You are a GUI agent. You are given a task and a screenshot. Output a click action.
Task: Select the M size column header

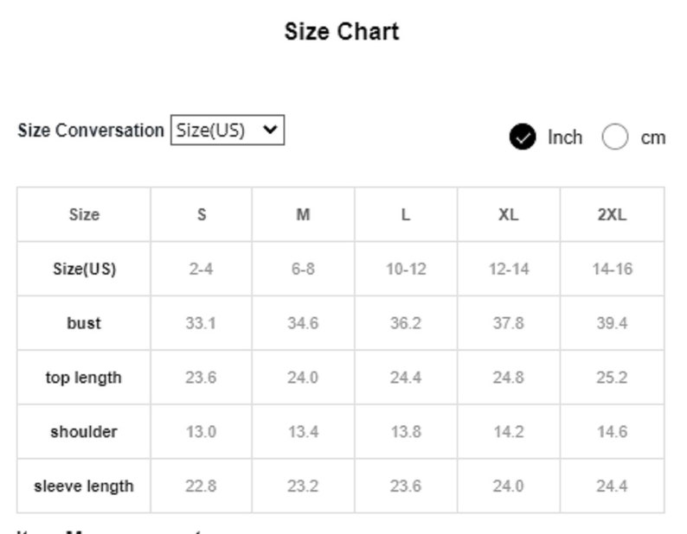tap(303, 214)
